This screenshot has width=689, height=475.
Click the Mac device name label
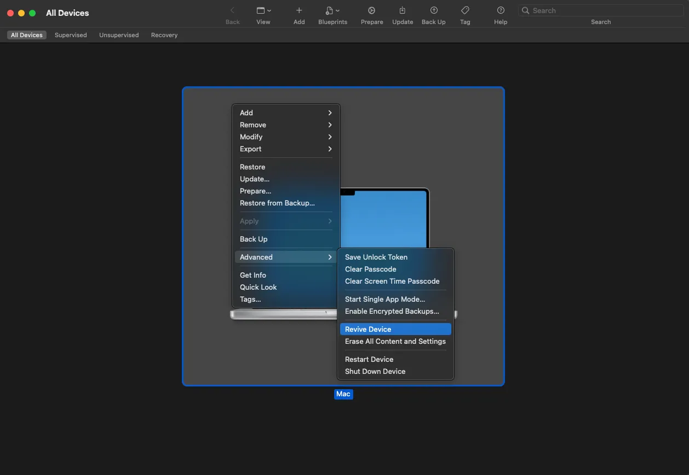coord(343,394)
